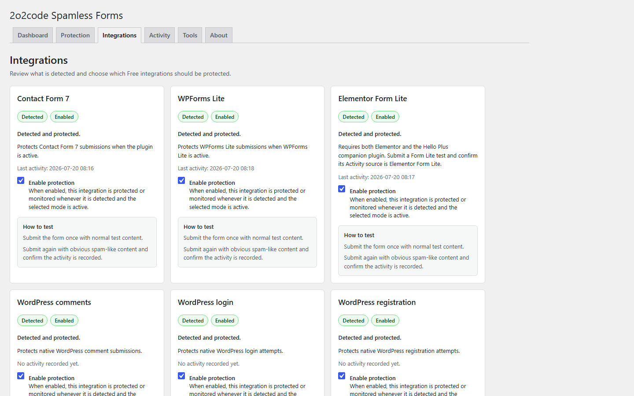Screen dimensions: 634x396
Task: Click 'Protects native WordPress registration attempts.' text
Action: pyautogui.click(x=399, y=351)
